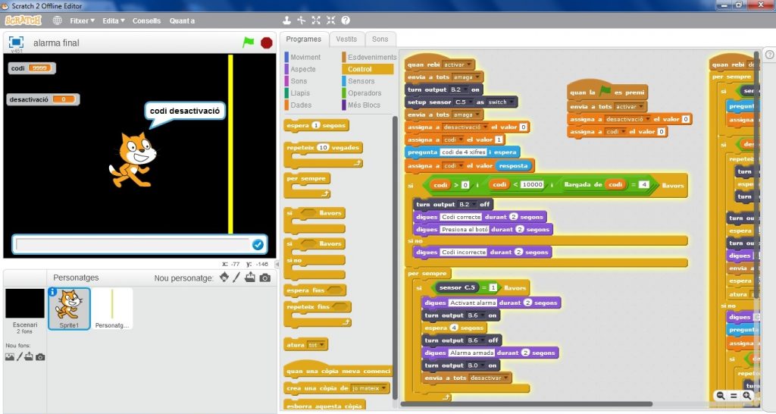
Task: Click the language globe icon
Action: click(x=57, y=20)
